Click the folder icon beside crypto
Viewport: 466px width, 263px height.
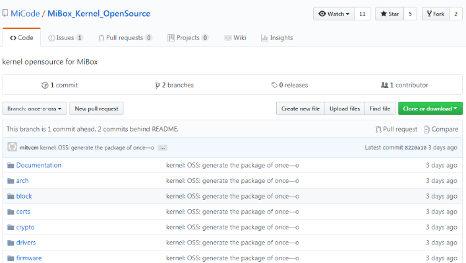[11, 227]
